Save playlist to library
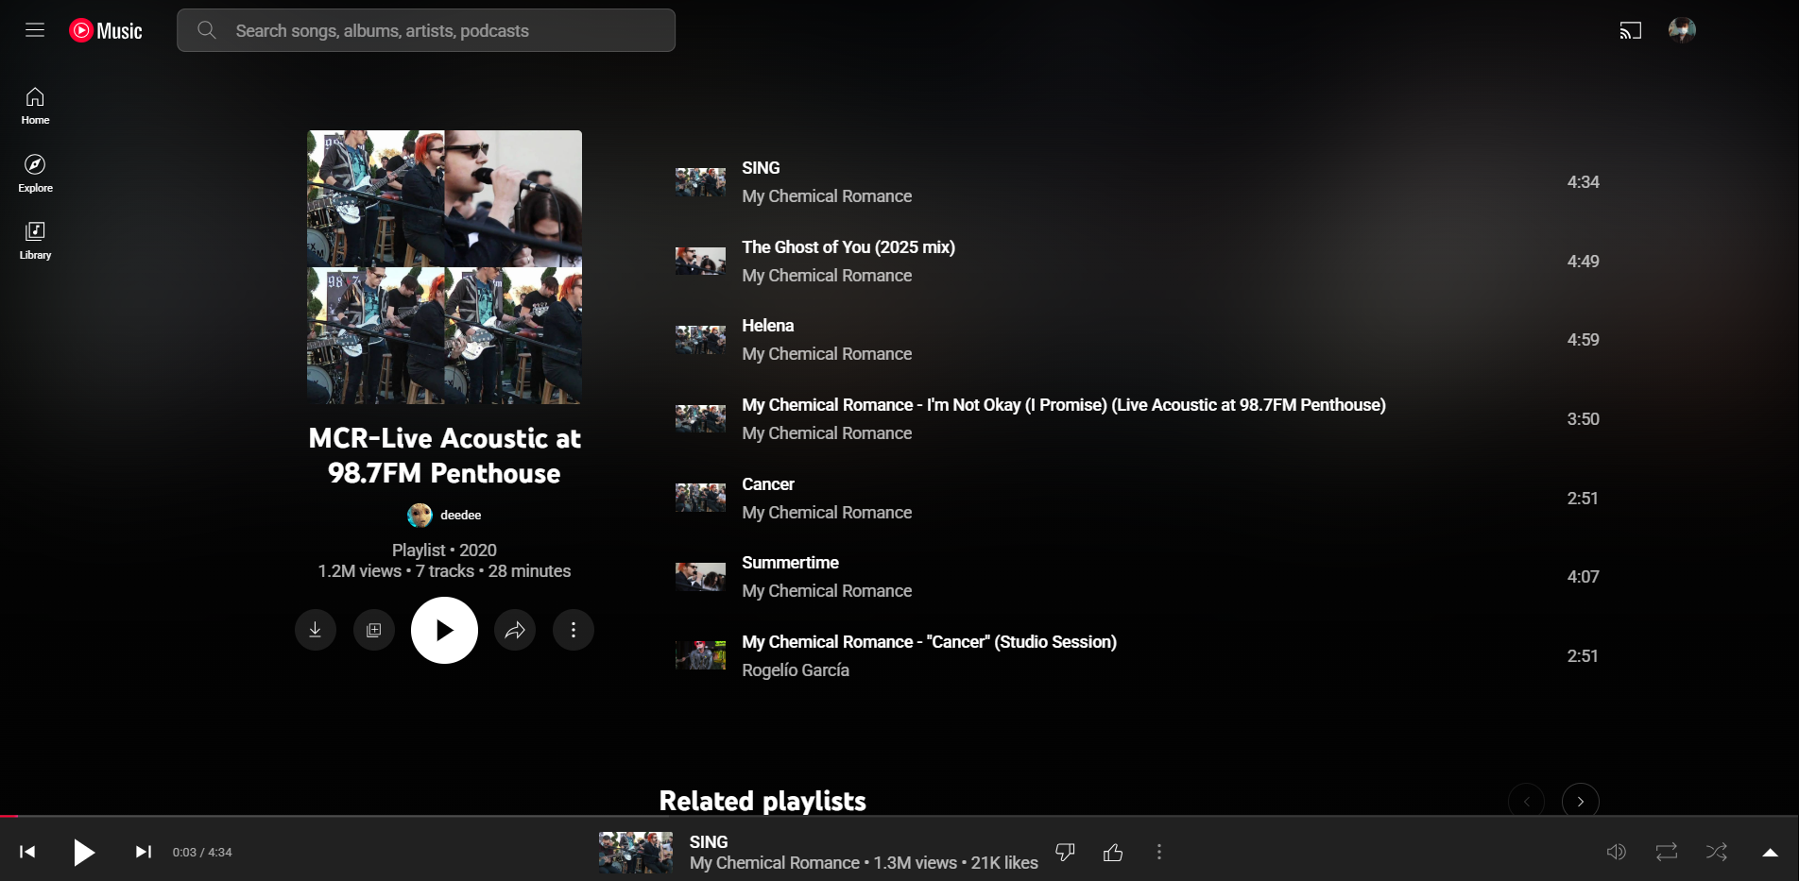Viewport: 1799px width, 881px height. click(x=374, y=630)
